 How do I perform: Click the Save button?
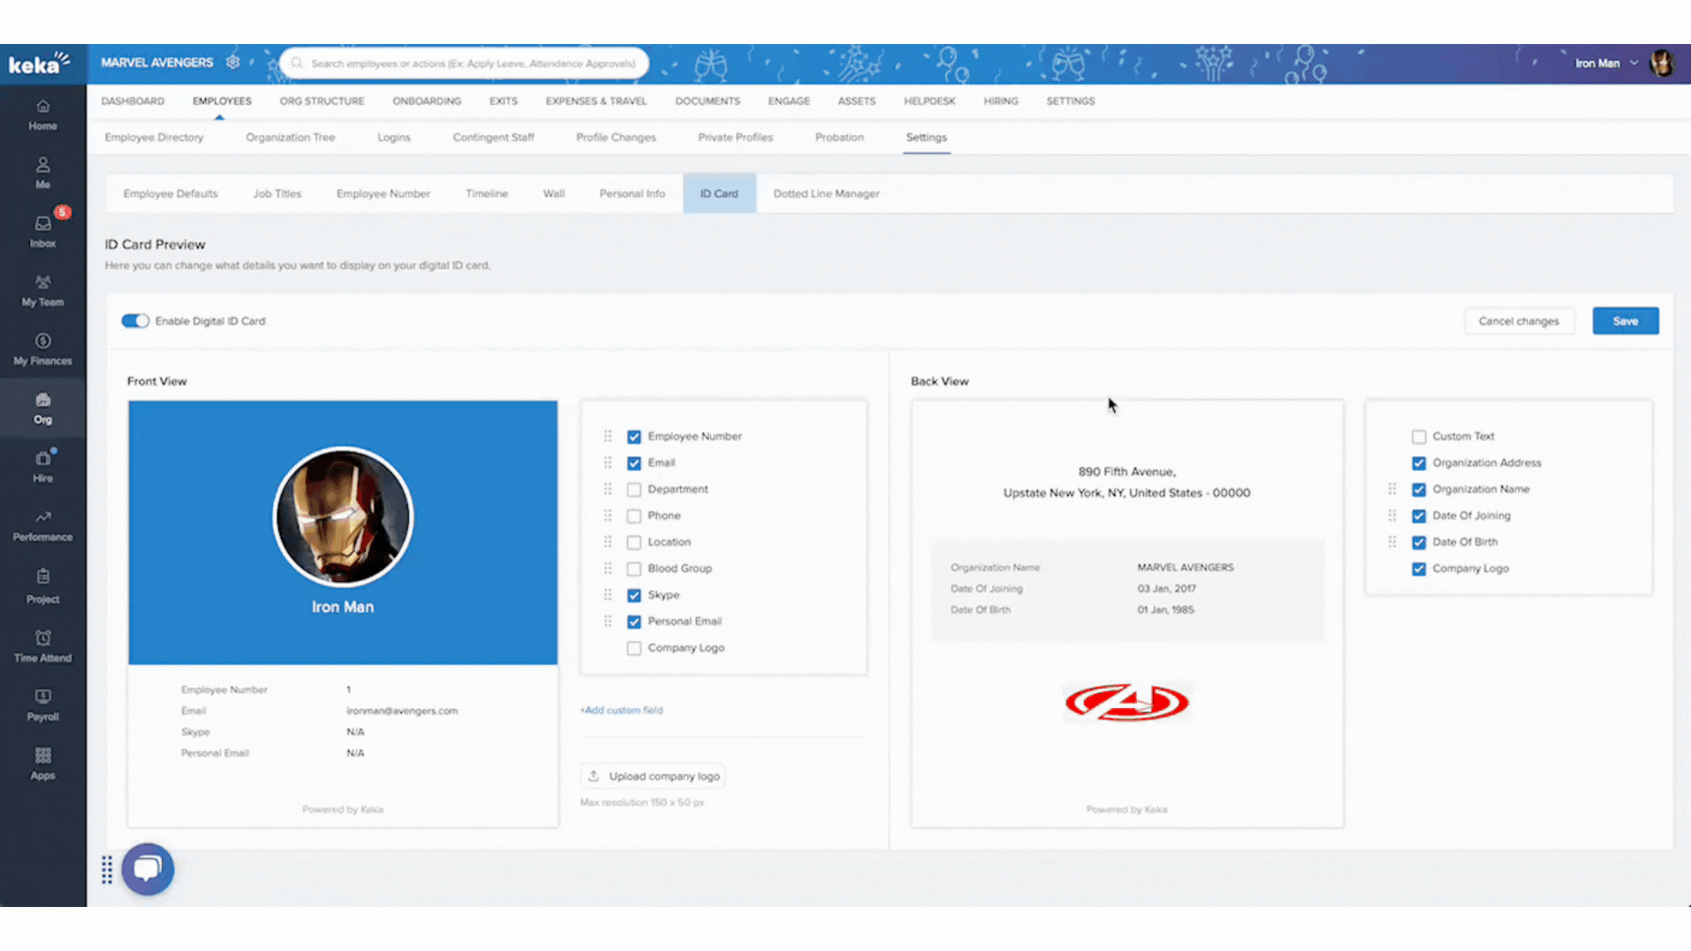(1625, 321)
